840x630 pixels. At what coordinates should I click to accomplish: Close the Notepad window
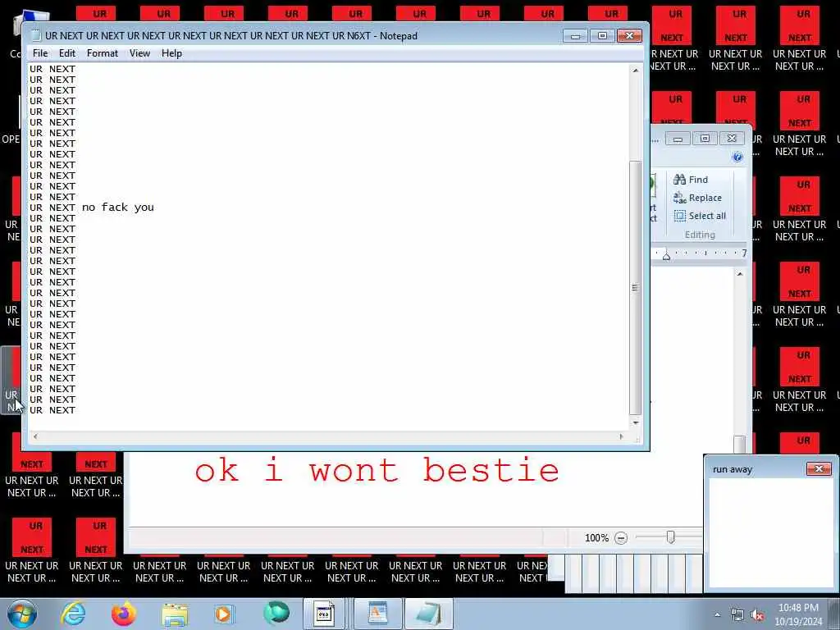click(x=629, y=36)
